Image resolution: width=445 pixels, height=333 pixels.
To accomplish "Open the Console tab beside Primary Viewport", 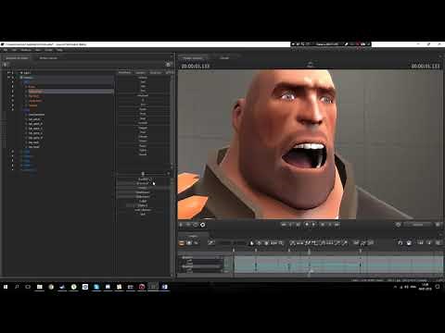I will 224,57.
